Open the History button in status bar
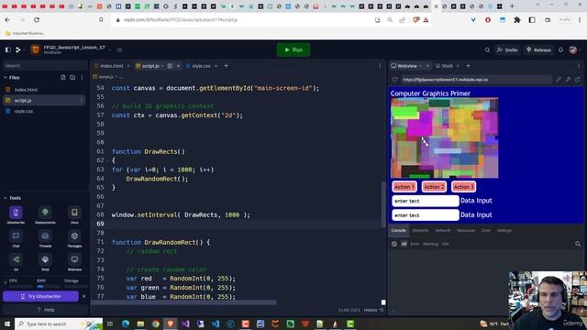 pyautogui.click(x=373, y=310)
